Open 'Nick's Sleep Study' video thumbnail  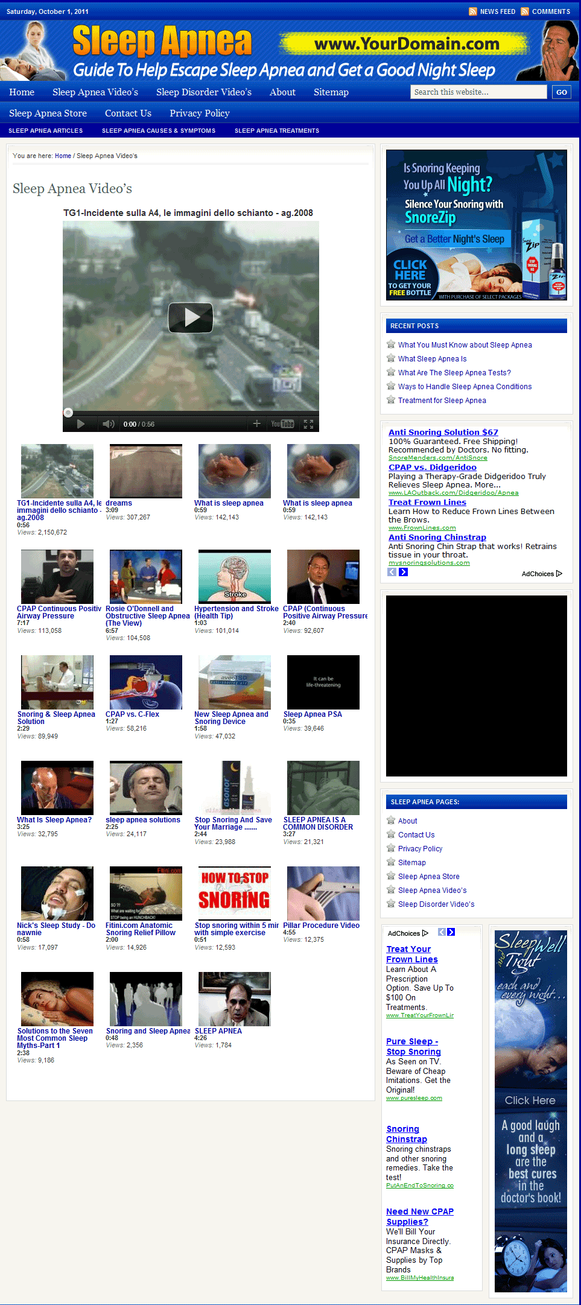(x=57, y=894)
